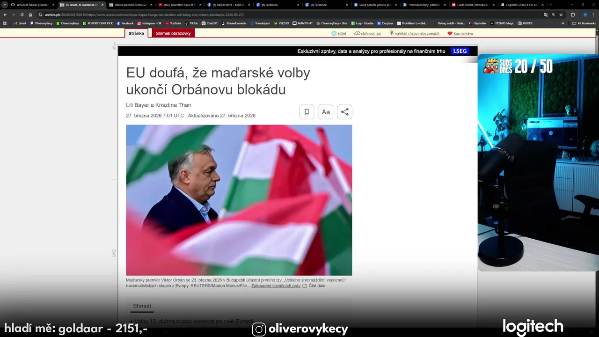The width and height of the screenshot is (599, 337).
Task: Open Chrome three-dot menu
Action: (x=594, y=15)
